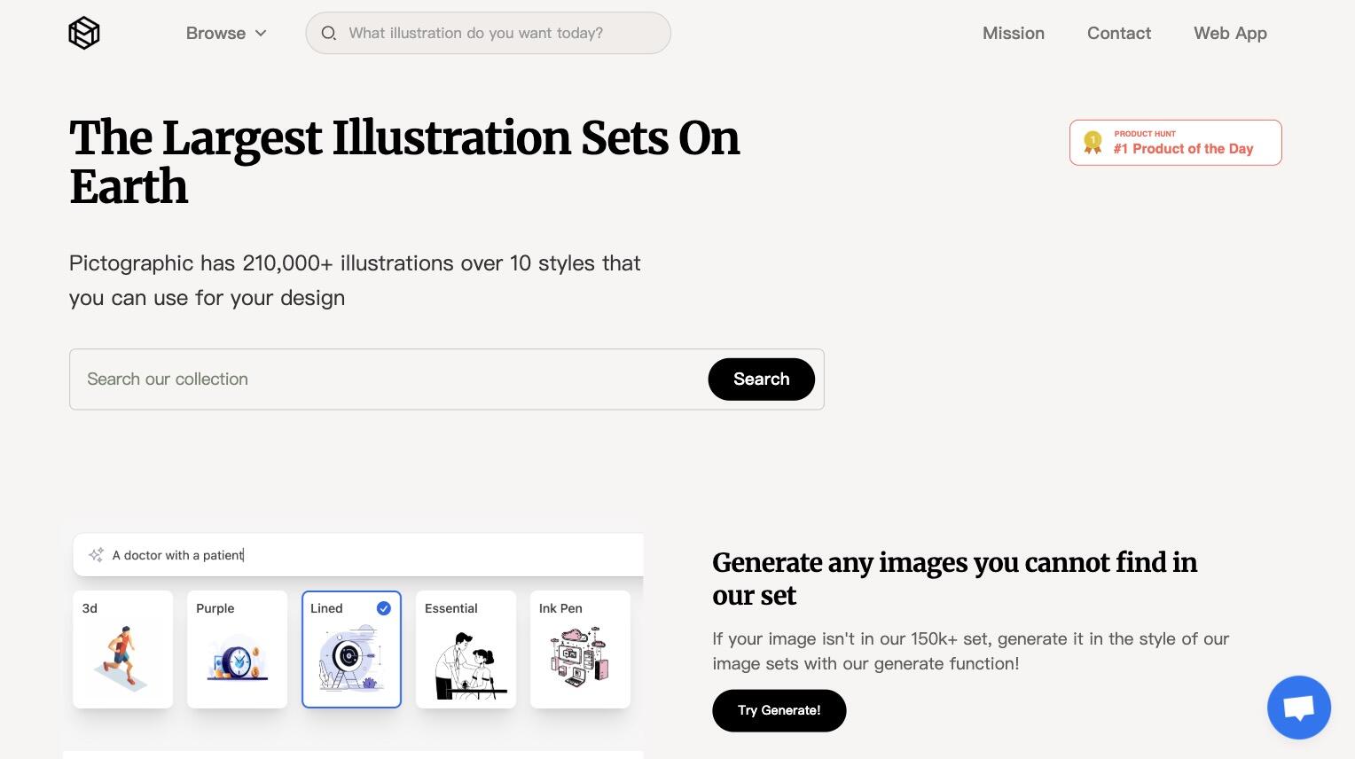Click the magnifier icon in top search bar

tap(328, 33)
